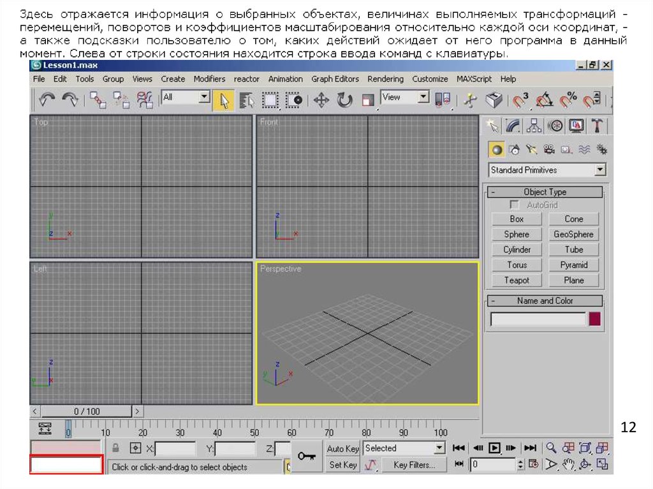Enable the AutoGrid checkbox
The width and height of the screenshot is (653, 489).
[515, 205]
